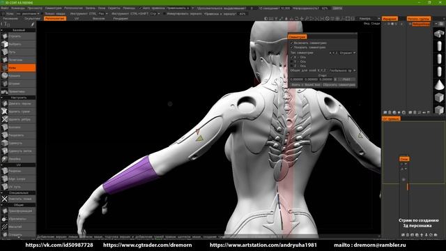This screenshot has width=446, height=251.
Task: Select the Разрезы seams tool
Action: pos(18,171)
